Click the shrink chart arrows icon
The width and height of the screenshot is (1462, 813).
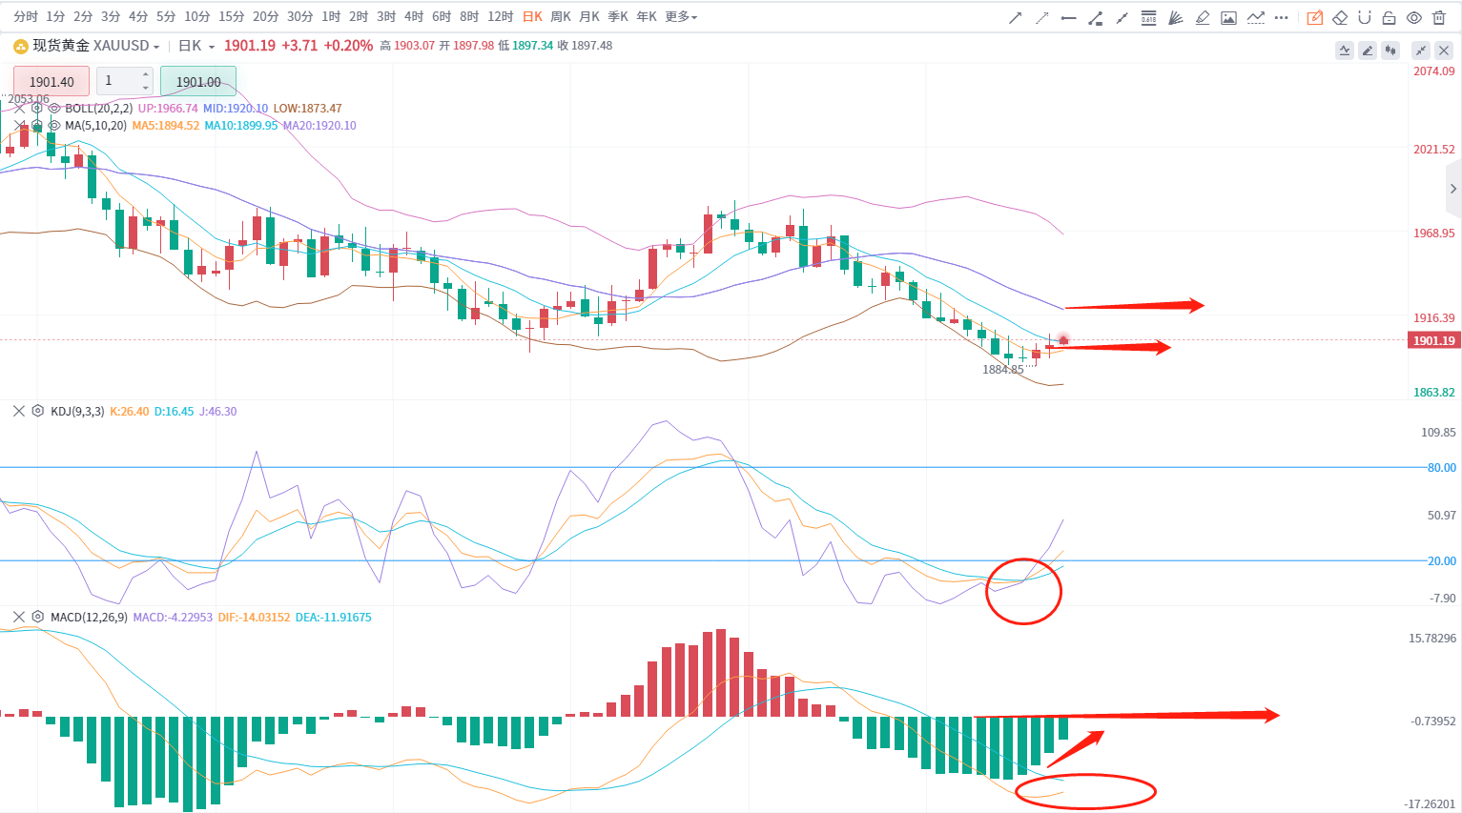click(1421, 51)
